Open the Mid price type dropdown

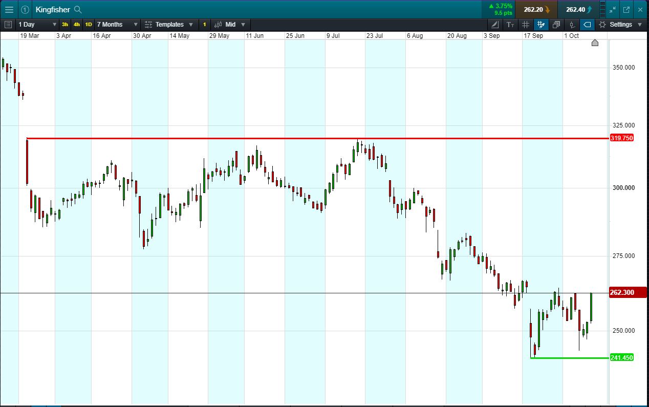coord(230,24)
